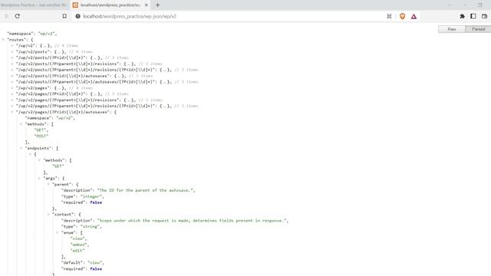Viewport: 491px width, 276px height.
Task: Expand the posts parent revisions route
Action: pyautogui.click(x=12, y=64)
